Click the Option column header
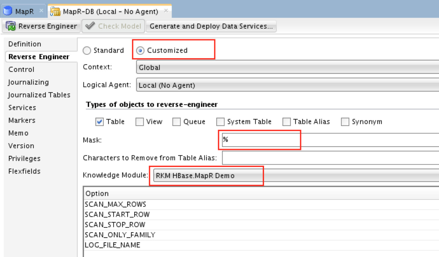This screenshot has height=257, width=439. (x=262, y=194)
